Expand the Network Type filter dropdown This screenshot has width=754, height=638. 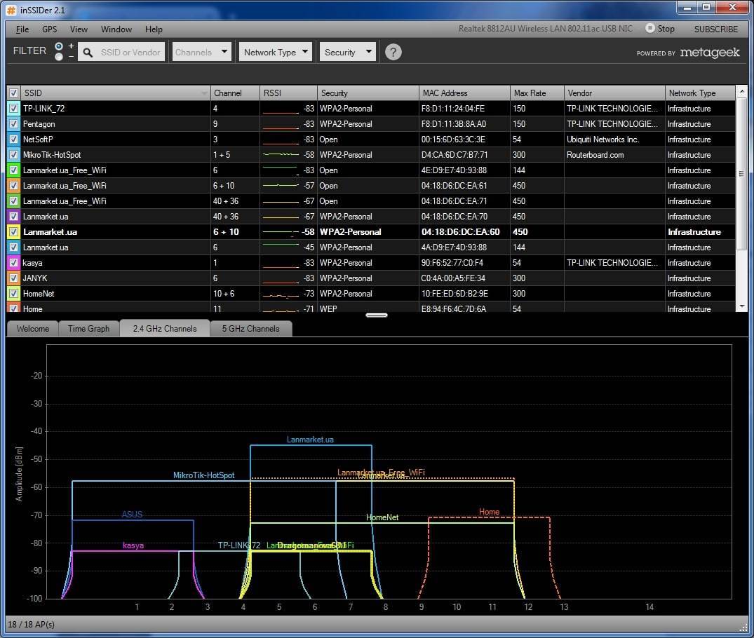(x=276, y=52)
